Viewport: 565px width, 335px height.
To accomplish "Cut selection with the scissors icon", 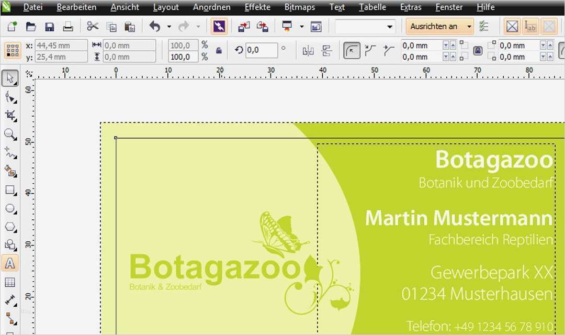I will click(x=93, y=26).
